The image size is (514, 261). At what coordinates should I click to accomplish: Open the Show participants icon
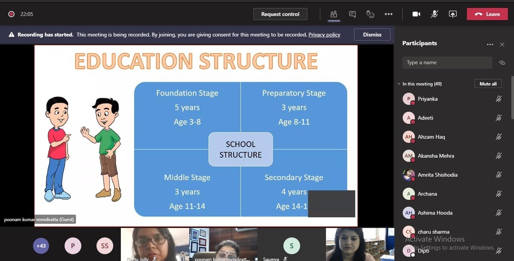tap(334, 14)
